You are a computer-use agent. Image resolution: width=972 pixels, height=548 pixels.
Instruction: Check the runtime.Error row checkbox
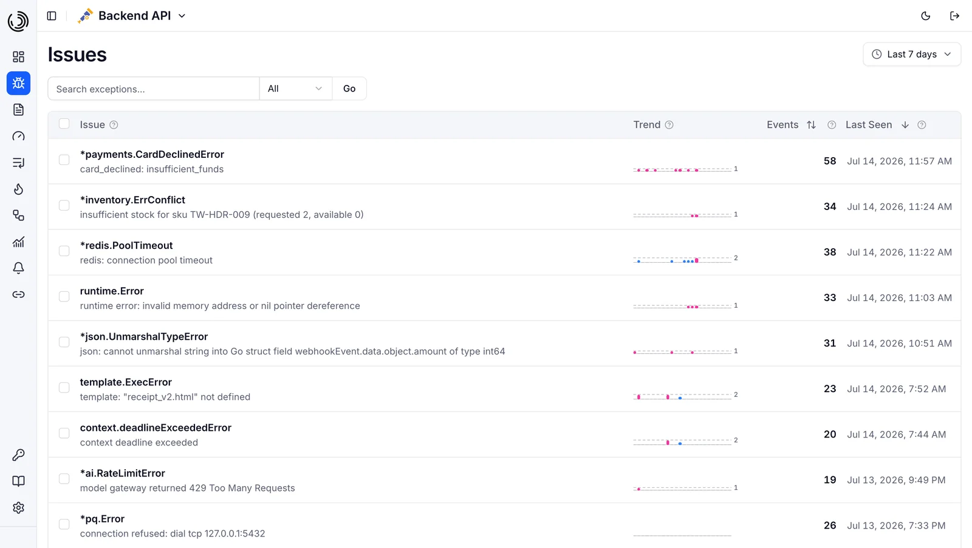(64, 296)
